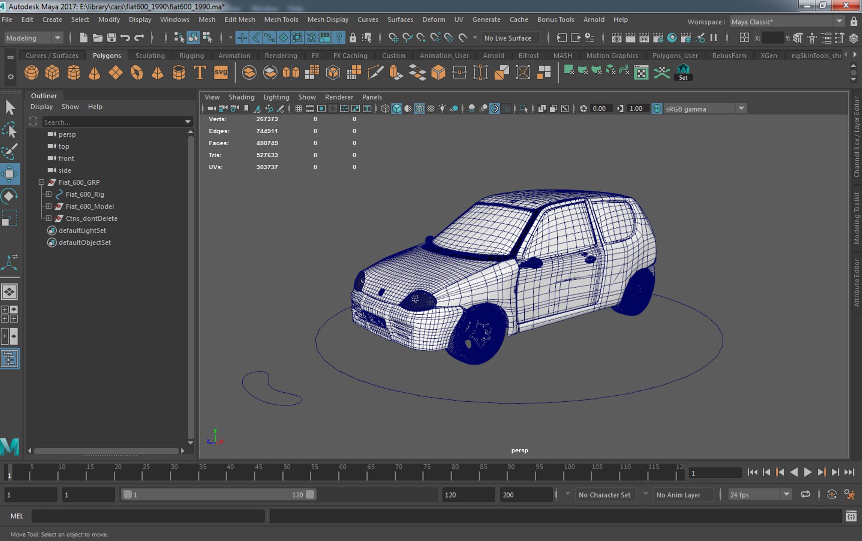Screen dimensions: 862x541
Task: Click the SVG import shelf icon
Action: coord(221,73)
